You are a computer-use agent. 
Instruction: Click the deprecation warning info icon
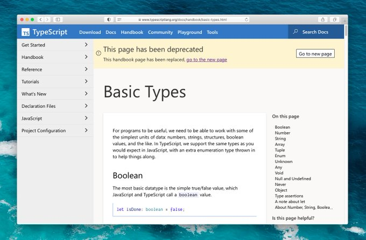[98, 53]
